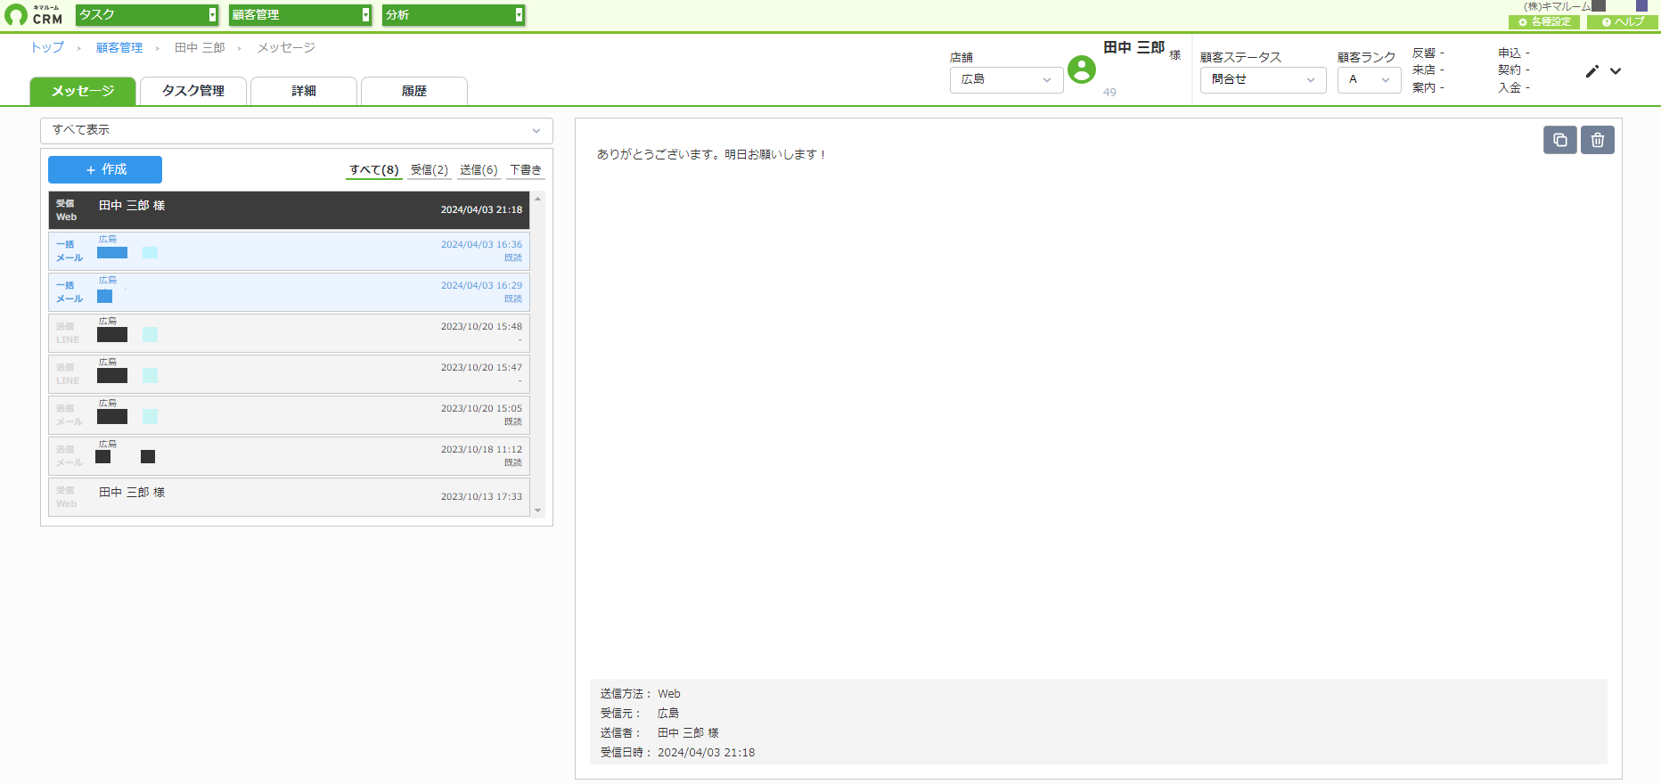1661x784 pixels.
Task: Open the 顧客ステータス dropdown showing 問合せ
Action: 1264,79
